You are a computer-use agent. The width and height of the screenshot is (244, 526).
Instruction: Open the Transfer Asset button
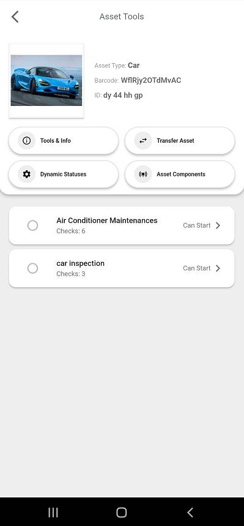coord(180,141)
